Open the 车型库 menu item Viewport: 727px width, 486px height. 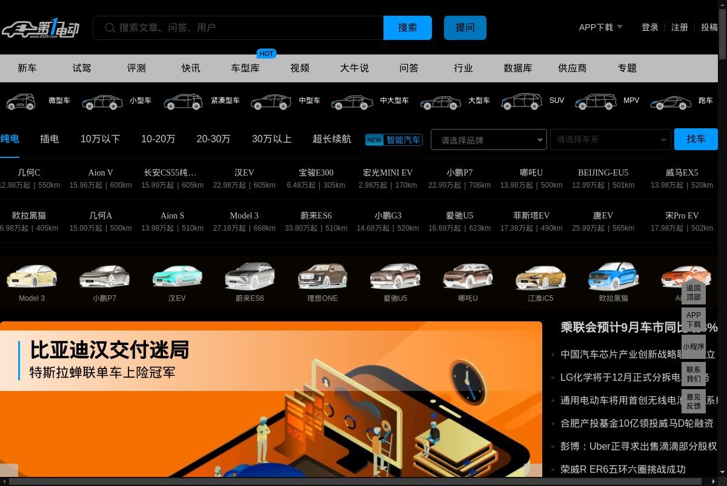coord(245,68)
